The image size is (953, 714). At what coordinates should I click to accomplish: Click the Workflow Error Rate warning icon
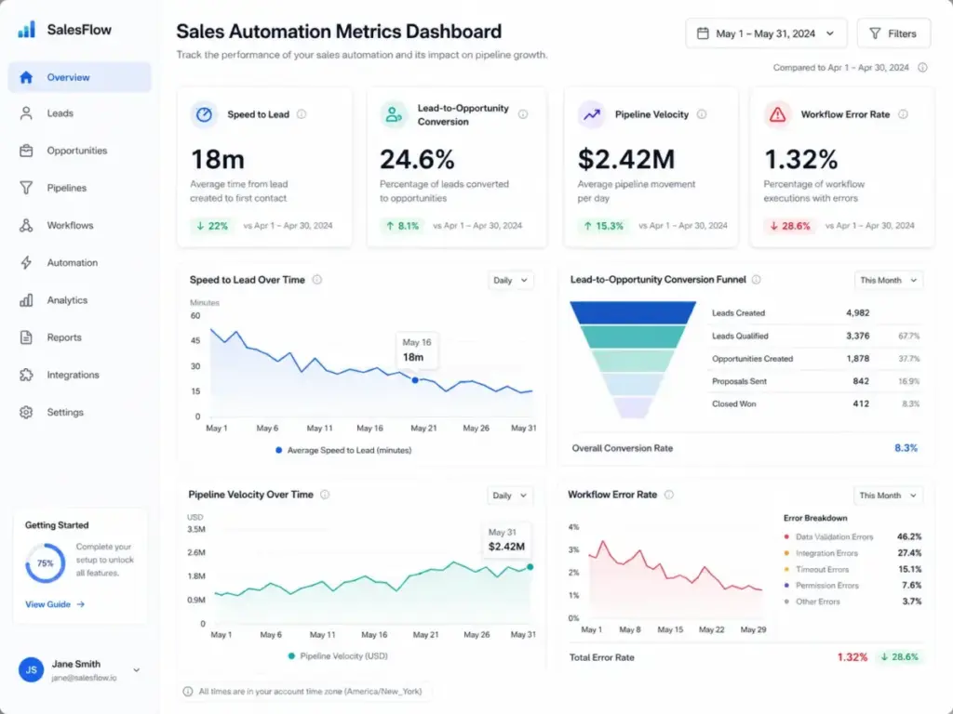coord(777,114)
